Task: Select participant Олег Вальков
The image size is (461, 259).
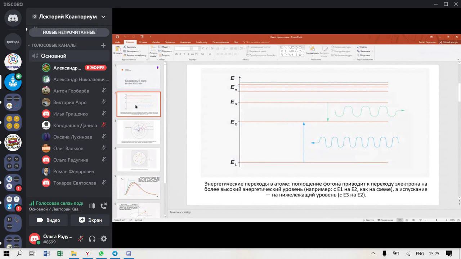Action: 75,148
